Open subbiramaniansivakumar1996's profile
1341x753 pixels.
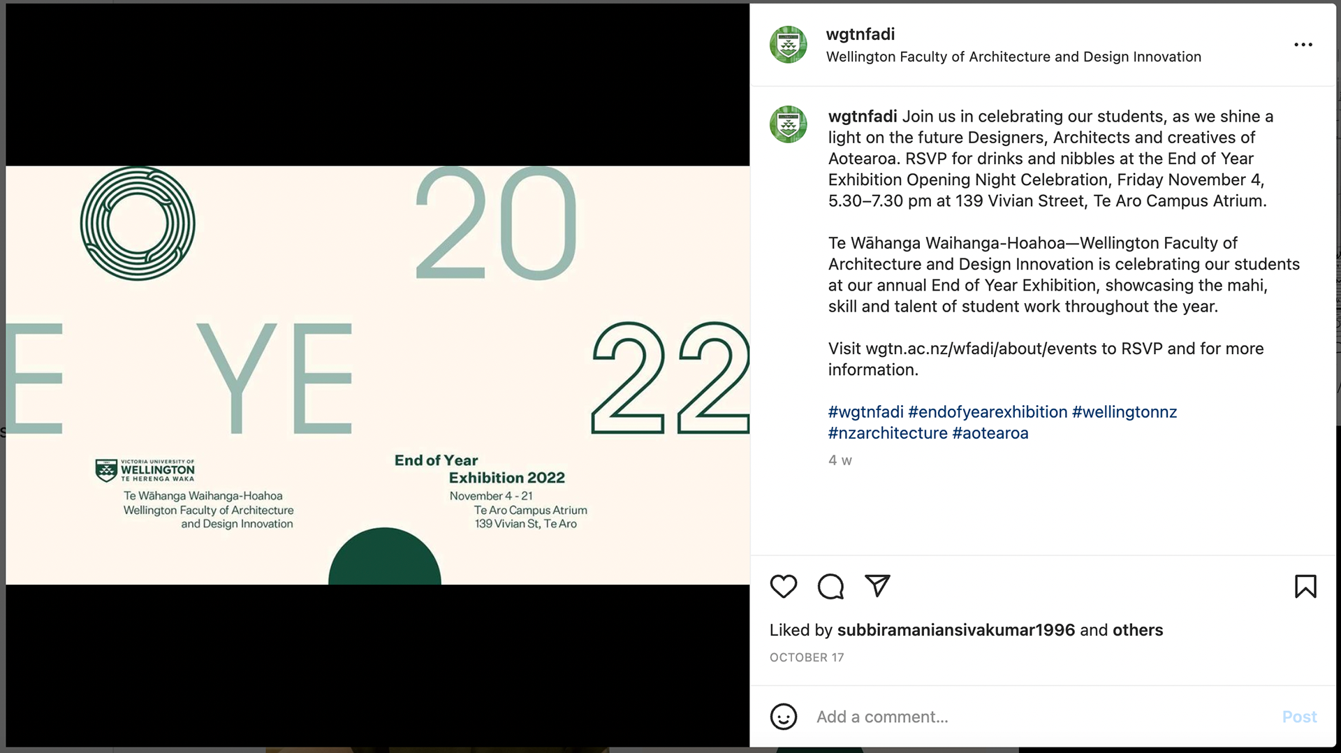coord(956,630)
